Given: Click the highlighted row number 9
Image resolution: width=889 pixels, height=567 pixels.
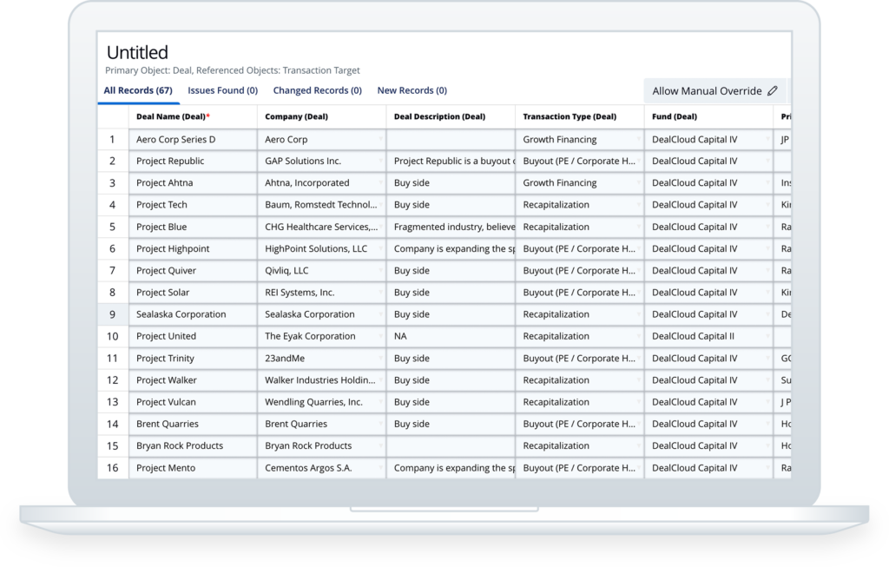Looking at the screenshot, I should tap(113, 314).
